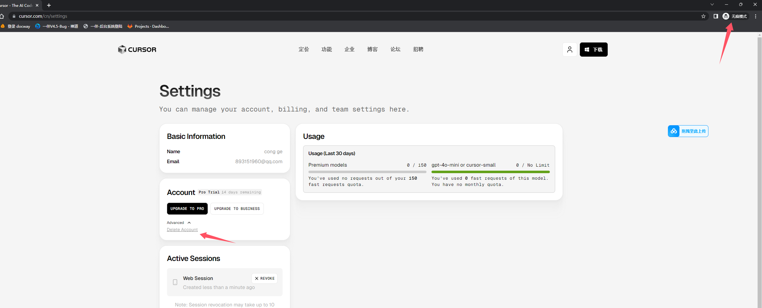Open the Projects Dashboard GitLab bookmark

coord(148,26)
